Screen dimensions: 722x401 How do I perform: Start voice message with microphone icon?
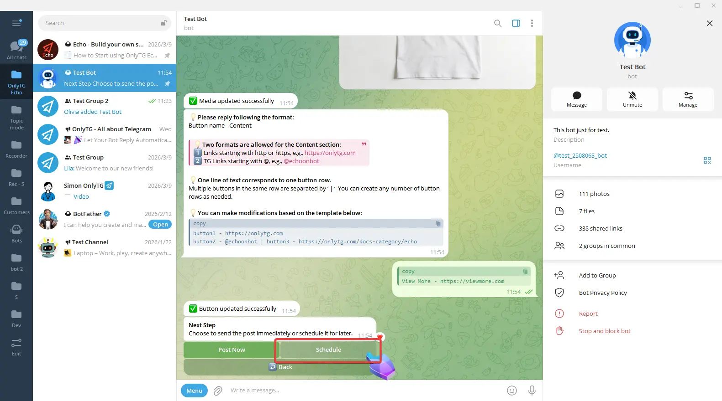tap(532, 391)
